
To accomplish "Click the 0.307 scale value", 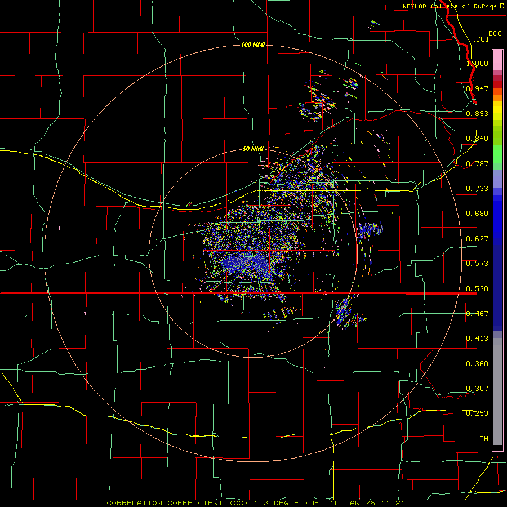I will (477, 389).
